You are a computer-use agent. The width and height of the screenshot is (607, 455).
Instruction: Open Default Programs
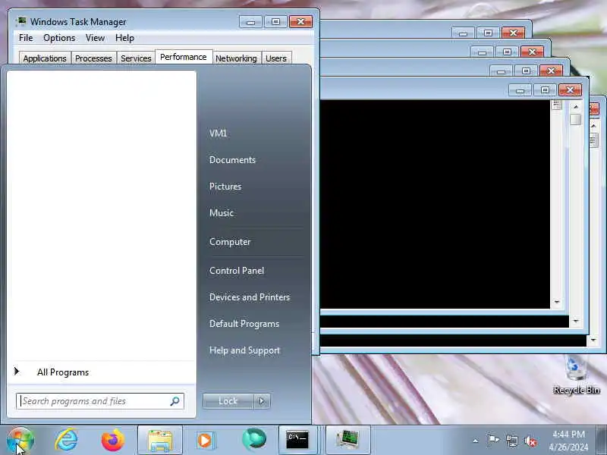(244, 324)
